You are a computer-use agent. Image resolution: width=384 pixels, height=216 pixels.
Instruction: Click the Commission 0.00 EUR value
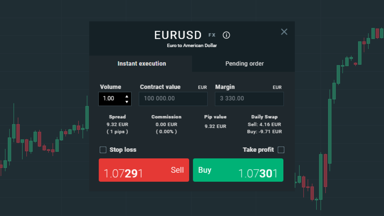click(166, 124)
